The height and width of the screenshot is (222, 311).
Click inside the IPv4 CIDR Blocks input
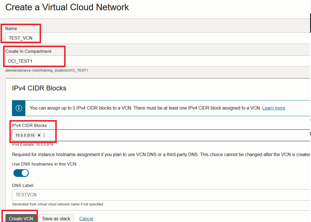point(152,135)
